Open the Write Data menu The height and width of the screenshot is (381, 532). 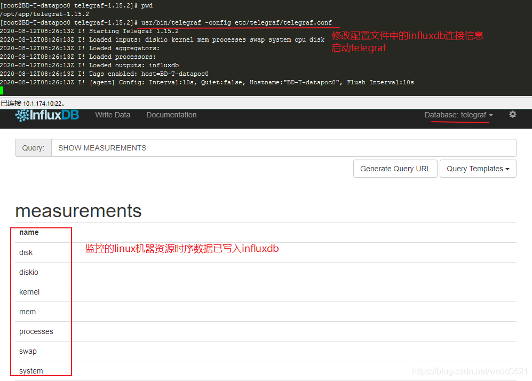pos(113,115)
